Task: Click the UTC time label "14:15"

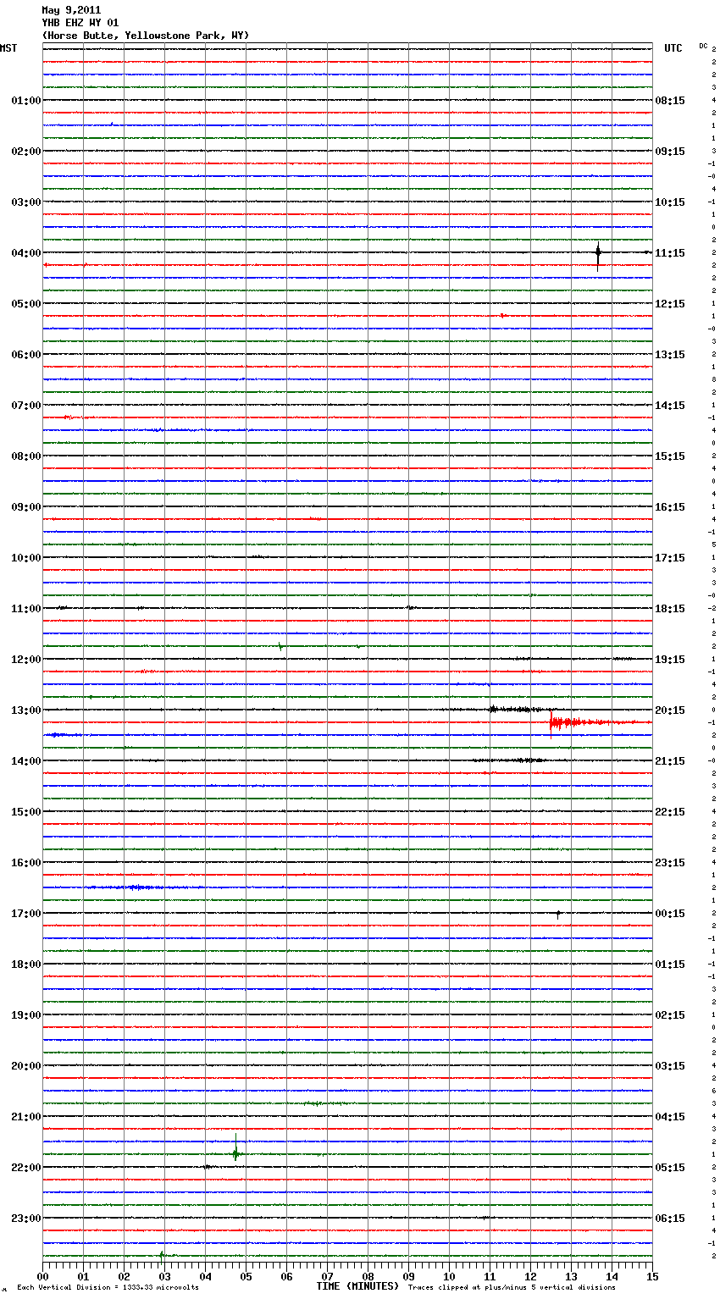Action: coord(670,406)
